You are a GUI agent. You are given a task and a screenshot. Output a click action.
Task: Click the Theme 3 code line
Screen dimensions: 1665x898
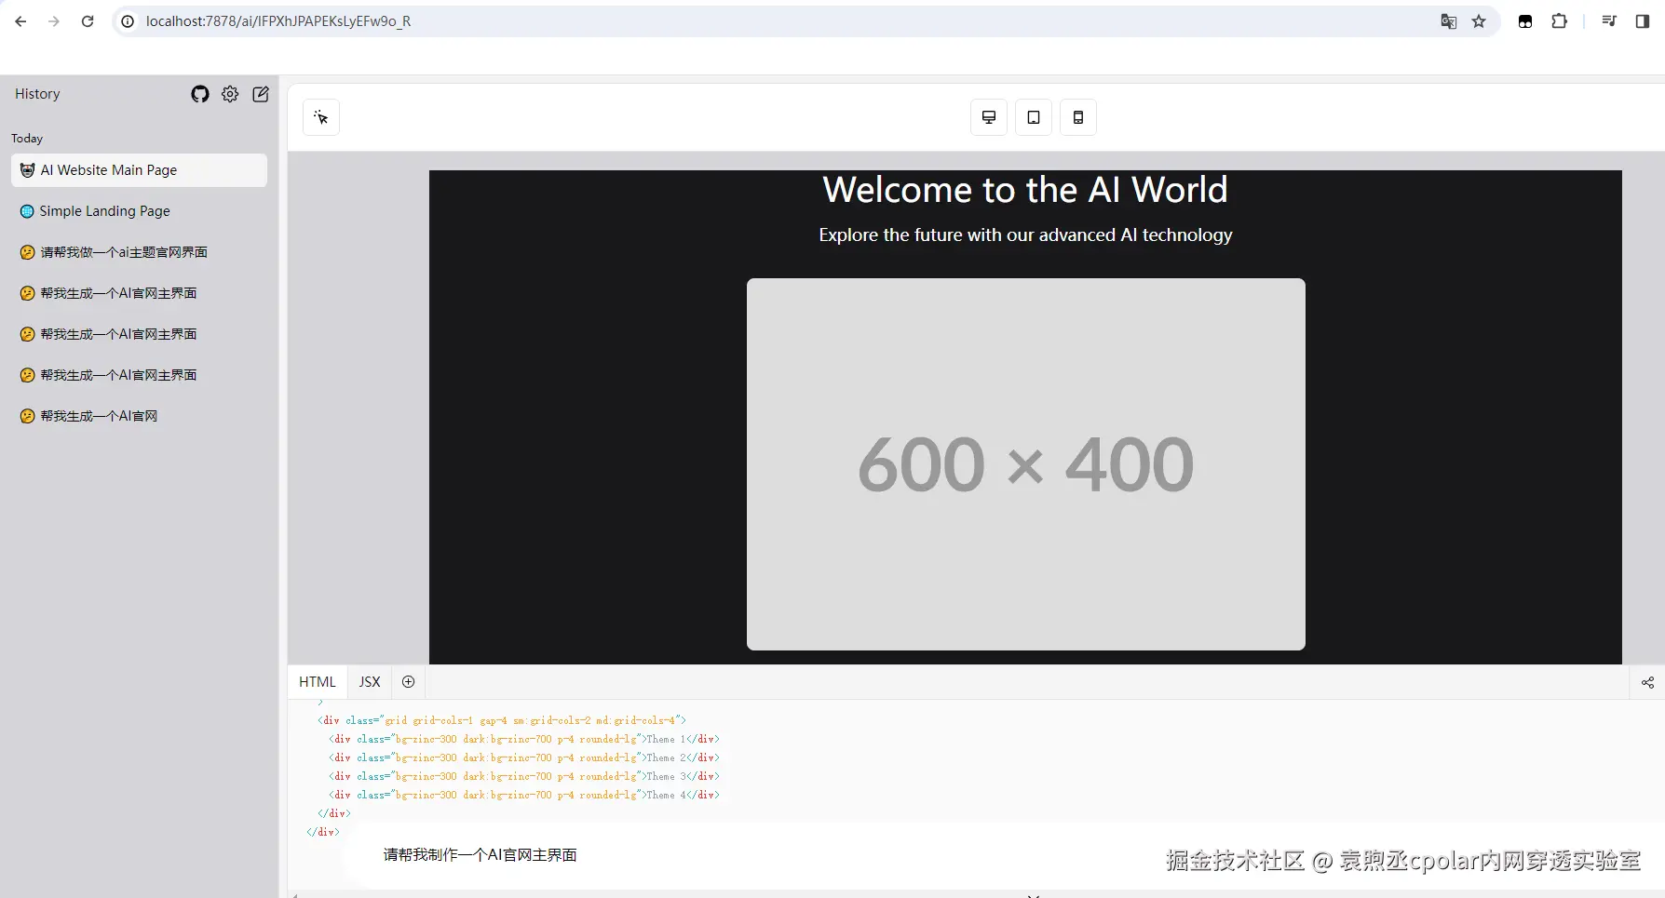pos(524,776)
